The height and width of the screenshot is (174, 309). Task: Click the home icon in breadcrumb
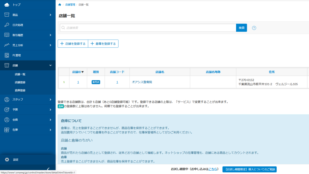(x=60, y=5)
